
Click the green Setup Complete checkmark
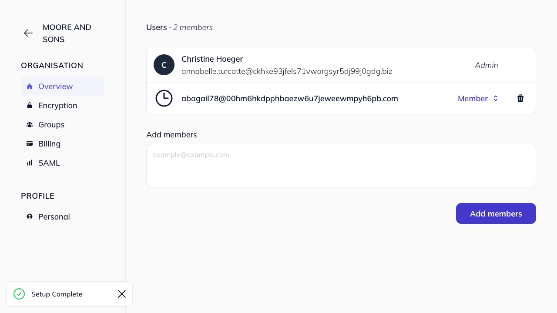tap(19, 294)
